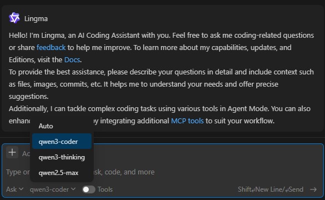Follow the MCP tools link
Screen dimensions: 325x200
coord(187,121)
